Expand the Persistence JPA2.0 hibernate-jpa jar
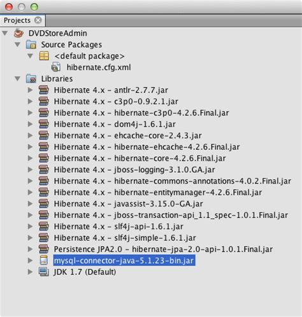This screenshot has height=317, width=302. (30, 249)
